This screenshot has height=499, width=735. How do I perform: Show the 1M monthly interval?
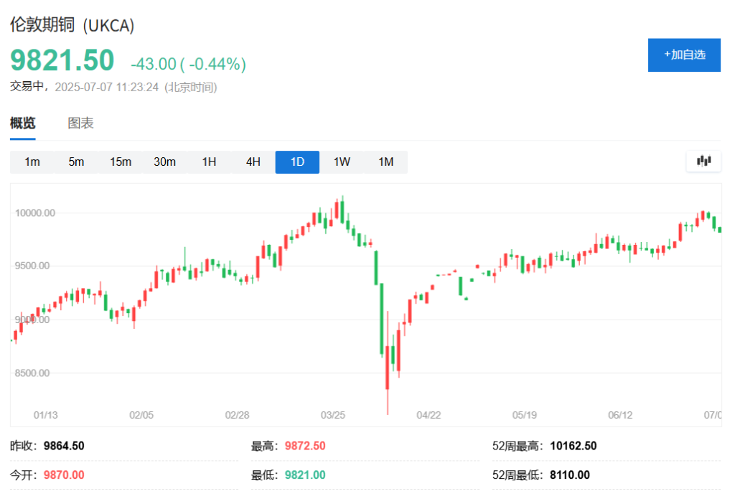(x=386, y=162)
